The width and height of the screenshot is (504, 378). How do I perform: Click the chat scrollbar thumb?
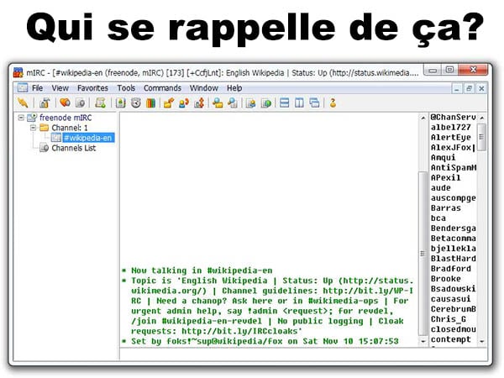point(423,254)
